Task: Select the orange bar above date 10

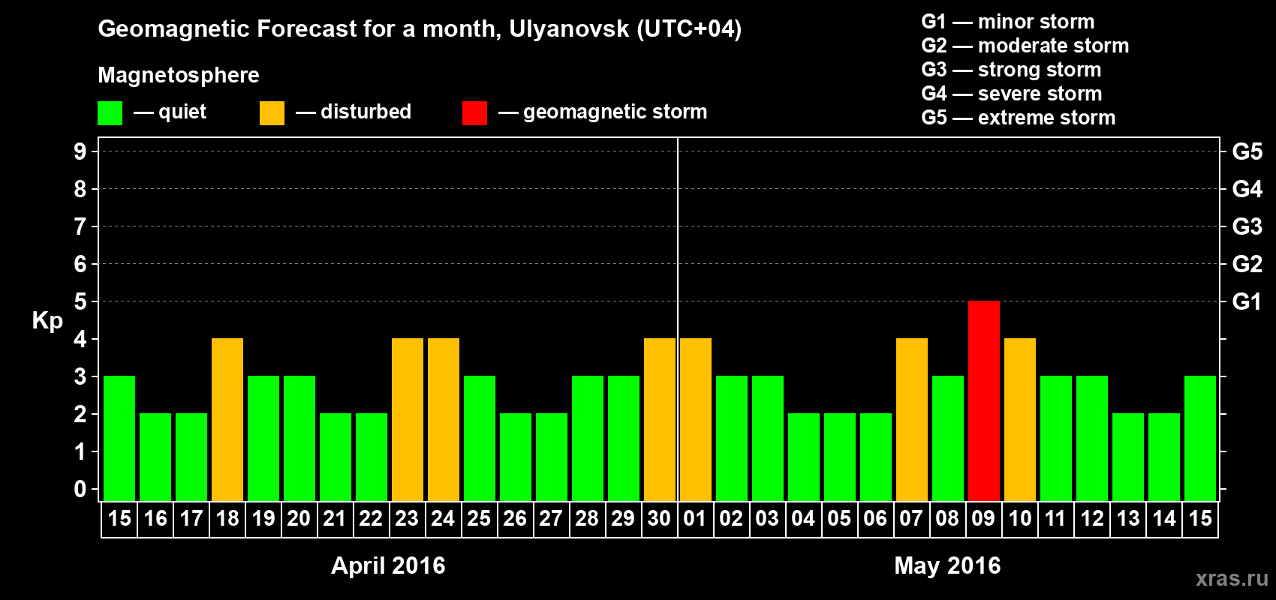Action: tap(1020, 419)
